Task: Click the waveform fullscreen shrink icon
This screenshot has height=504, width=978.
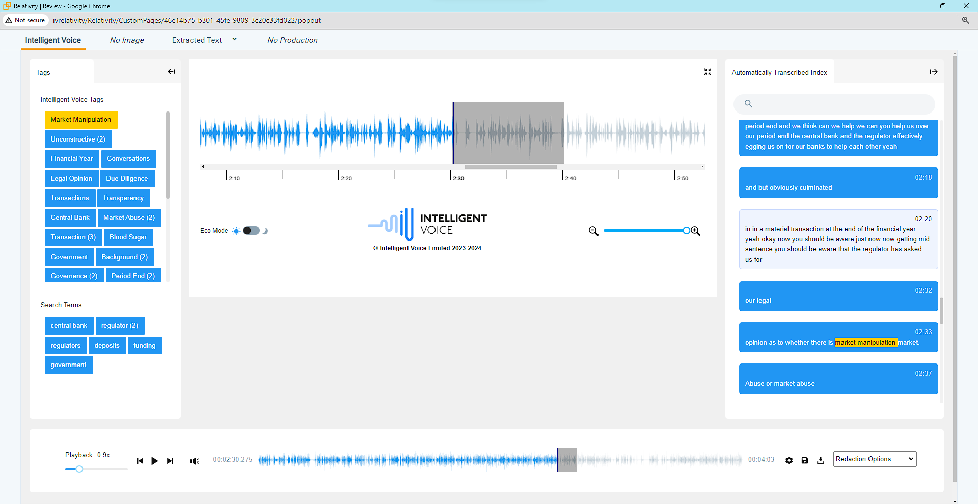Action: click(x=707, y=72)
